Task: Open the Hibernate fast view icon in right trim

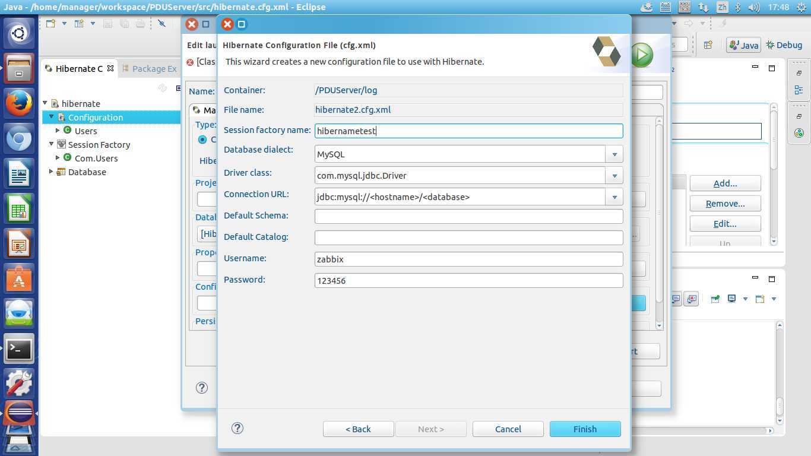Action: (x=799, y=133)
